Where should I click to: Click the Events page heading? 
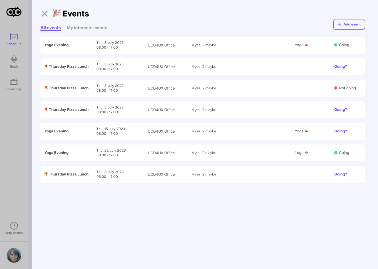click(76, 14)
